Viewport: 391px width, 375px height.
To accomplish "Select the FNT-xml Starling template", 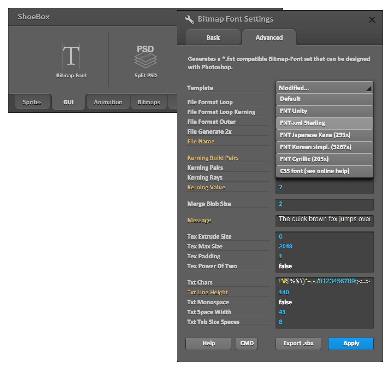I will click(324, 123).
